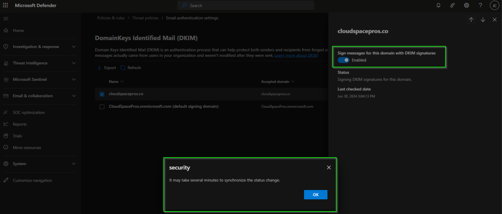This screenshot has height=214, width=502.
Task: Open Reports page
Action: click(x=20, y=124)
